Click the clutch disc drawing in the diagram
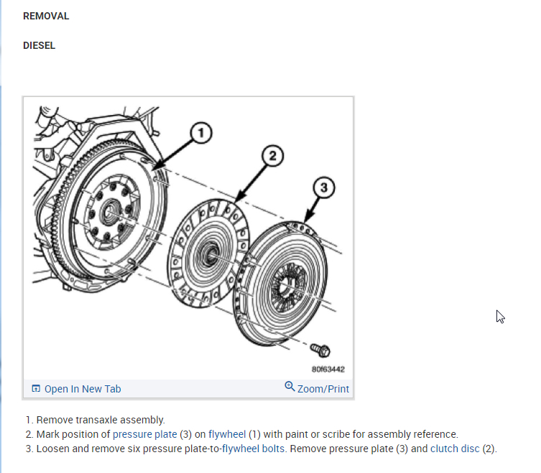 (208, 253)
